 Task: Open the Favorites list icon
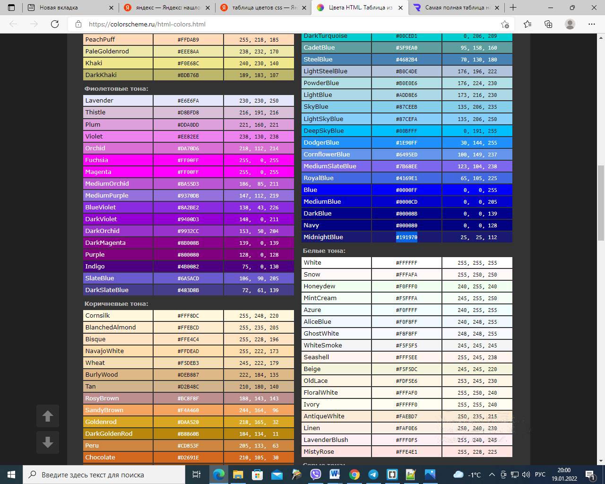pyautogui.click(x=527, y=24)
